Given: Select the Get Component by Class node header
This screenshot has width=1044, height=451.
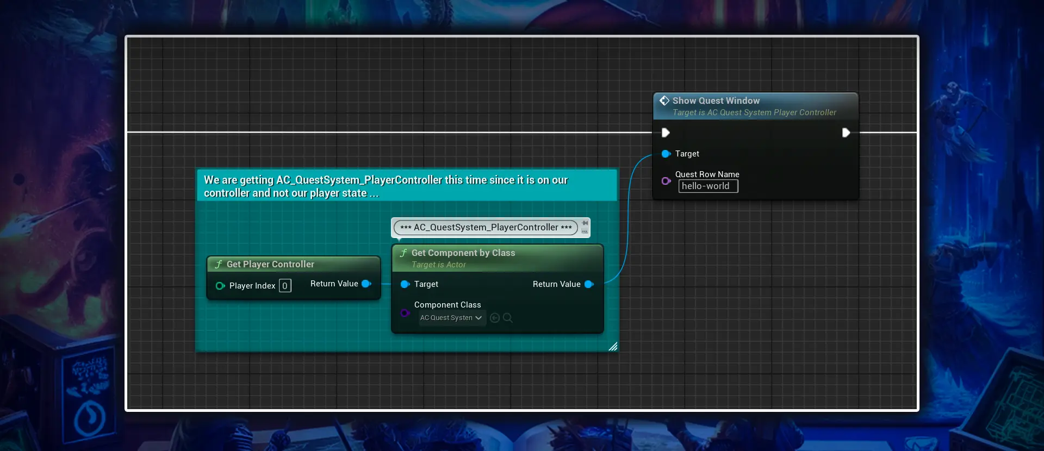Looking at the screenshot, I should pyautogui.click(x=498, y=258).
